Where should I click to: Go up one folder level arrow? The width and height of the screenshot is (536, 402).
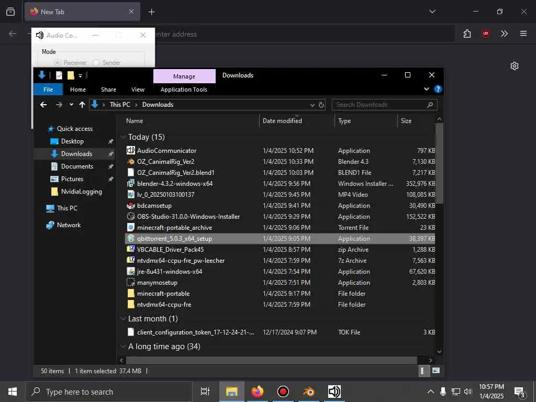(82, 105)
